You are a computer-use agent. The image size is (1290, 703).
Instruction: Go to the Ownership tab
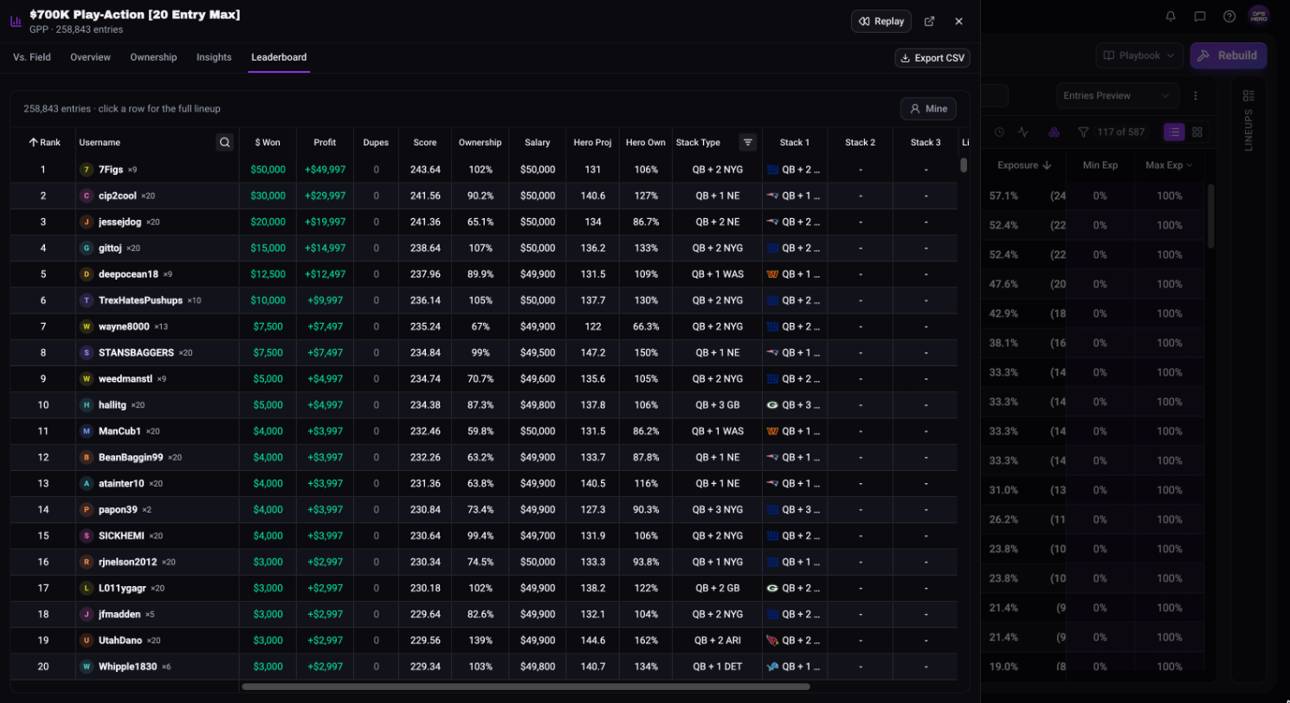[x=153, y=57]
